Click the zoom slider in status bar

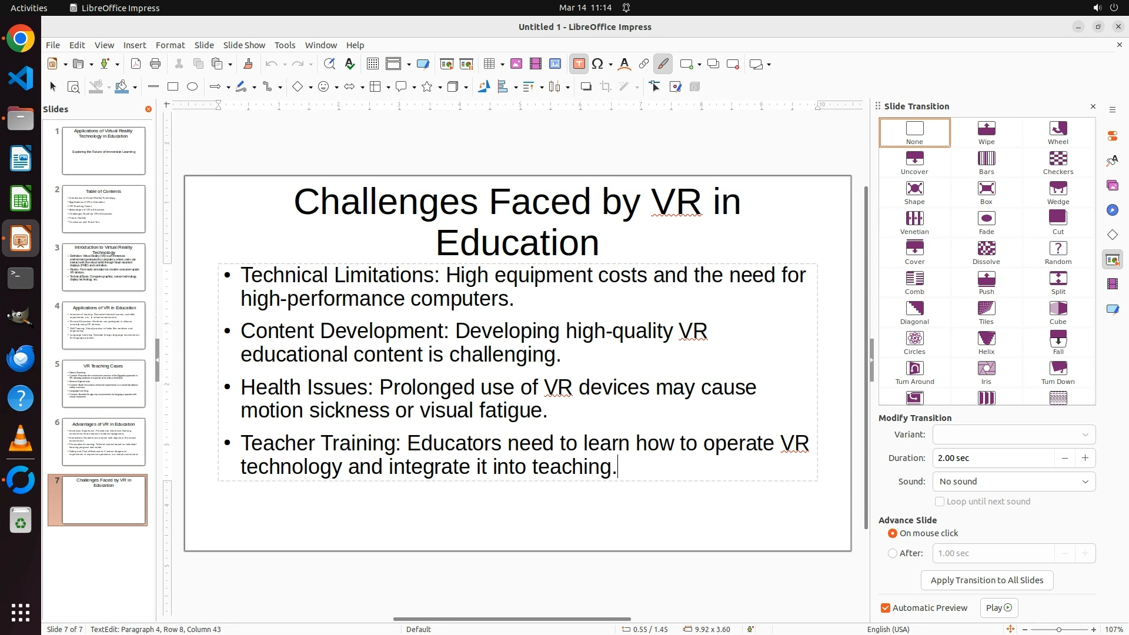tap(1058, 630)
